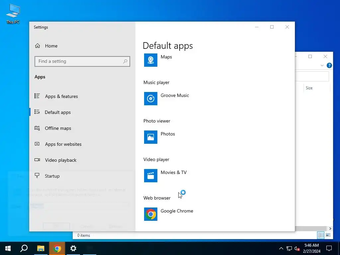Click the Apps & features sidebar icon
This screenshot has height=255, width=340.
coord(37,96)
